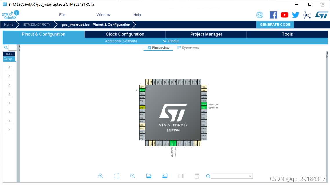Click the PA12 pin
This screenshot has height=185, width=330.
point(204,98)
